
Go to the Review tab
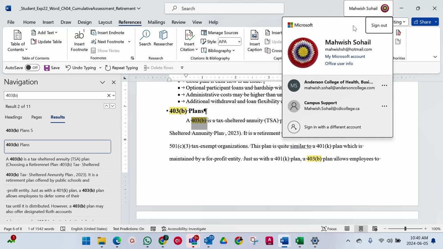pos(179,22)
